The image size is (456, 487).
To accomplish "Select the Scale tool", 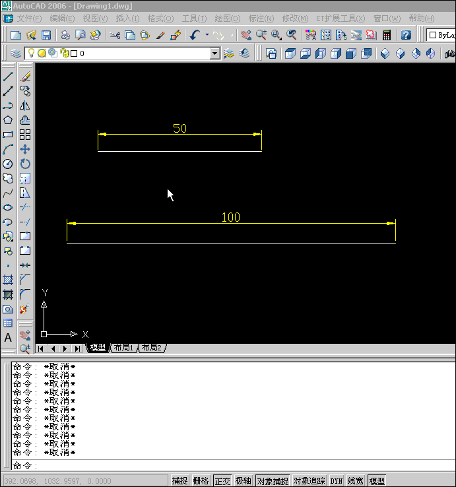I will [25, 178].
